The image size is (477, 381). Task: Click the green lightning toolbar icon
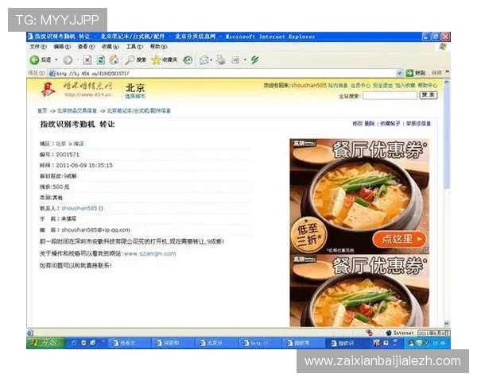coord(254,60)
